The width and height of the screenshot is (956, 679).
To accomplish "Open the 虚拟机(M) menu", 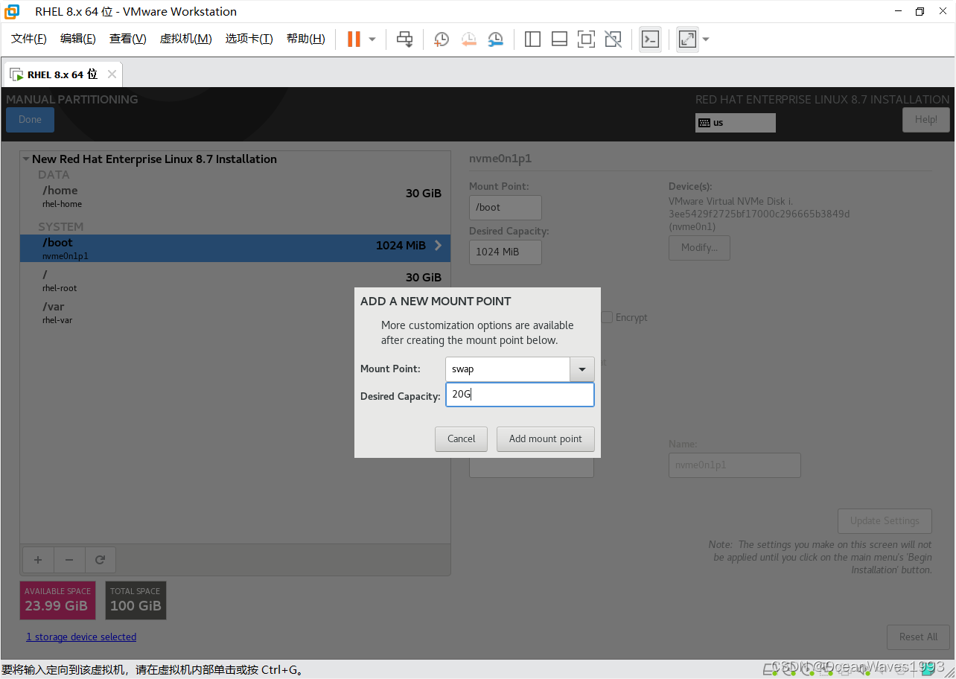I will click(x=186, y=39).
